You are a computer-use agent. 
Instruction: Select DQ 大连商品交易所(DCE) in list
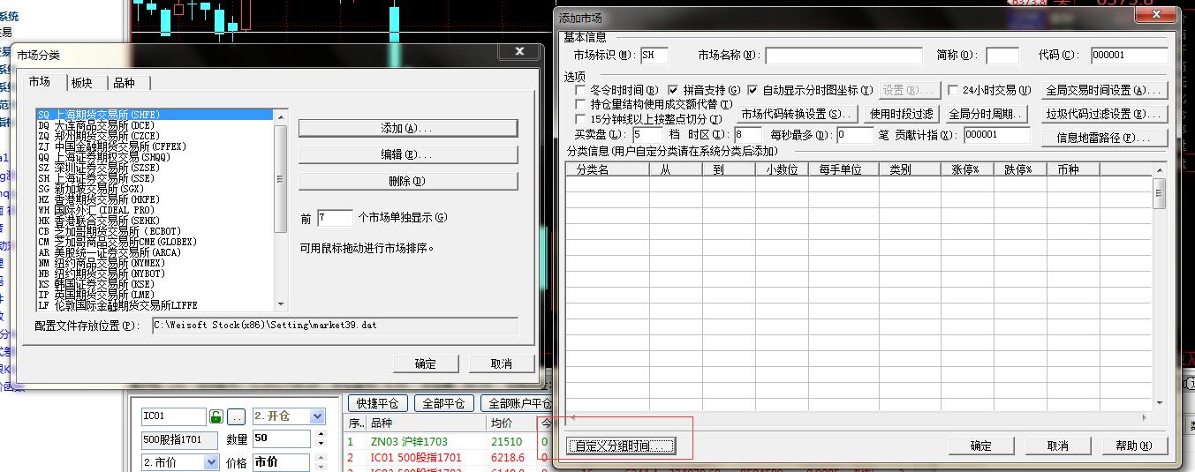[x=154, y=125]
